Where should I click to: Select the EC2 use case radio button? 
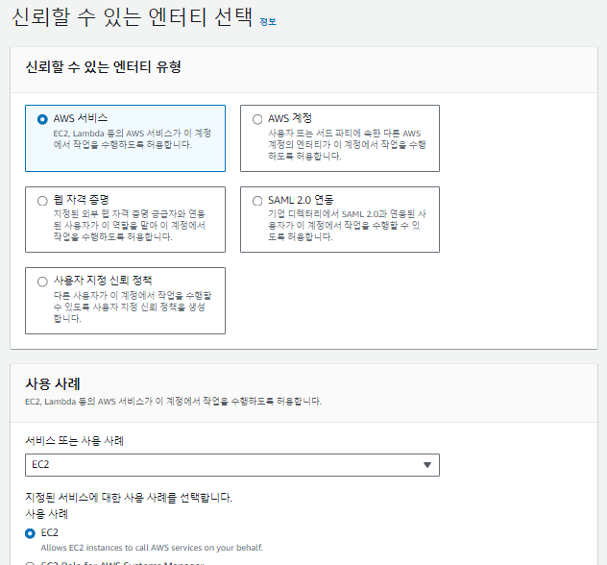30,533
